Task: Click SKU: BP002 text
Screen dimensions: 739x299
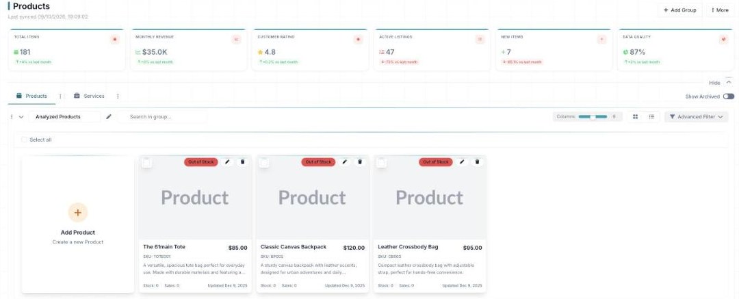Action: (272, 257)
